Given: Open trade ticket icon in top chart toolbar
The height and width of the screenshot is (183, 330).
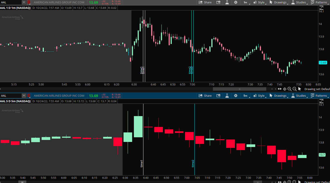Looking at the screenshot, I should pos(218,2).
